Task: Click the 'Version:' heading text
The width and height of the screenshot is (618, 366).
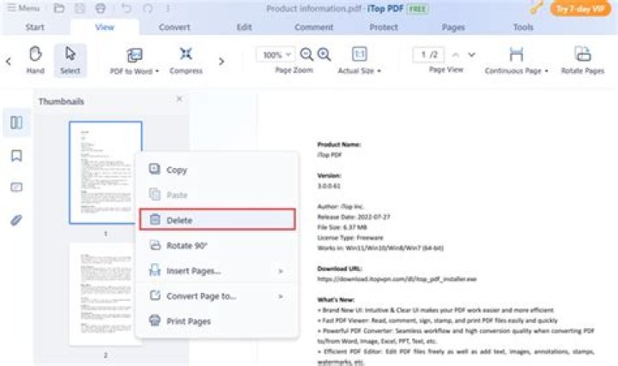Action: tap(329, 176)
